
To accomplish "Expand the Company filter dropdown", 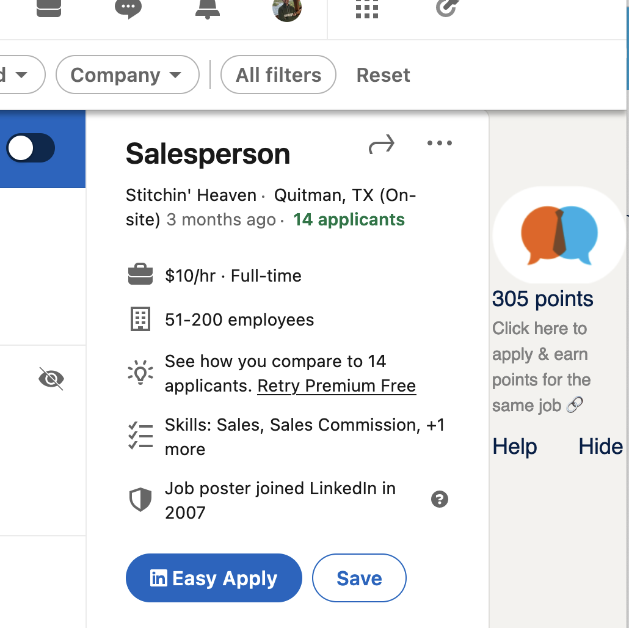I will [x=128, y=75].
